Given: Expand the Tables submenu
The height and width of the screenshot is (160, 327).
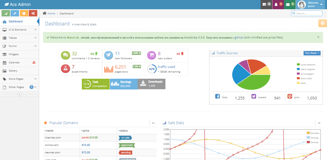Looking at the screenshot, I should pyautogui.click(x=20, y=38).
